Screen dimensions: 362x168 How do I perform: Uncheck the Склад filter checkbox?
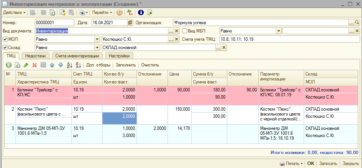pos(5,48)
